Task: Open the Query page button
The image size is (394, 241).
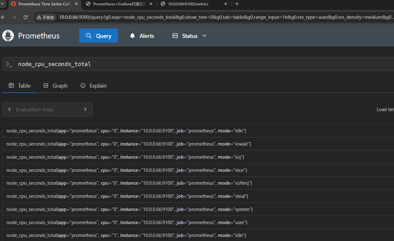Action: (x=99, y=36)
